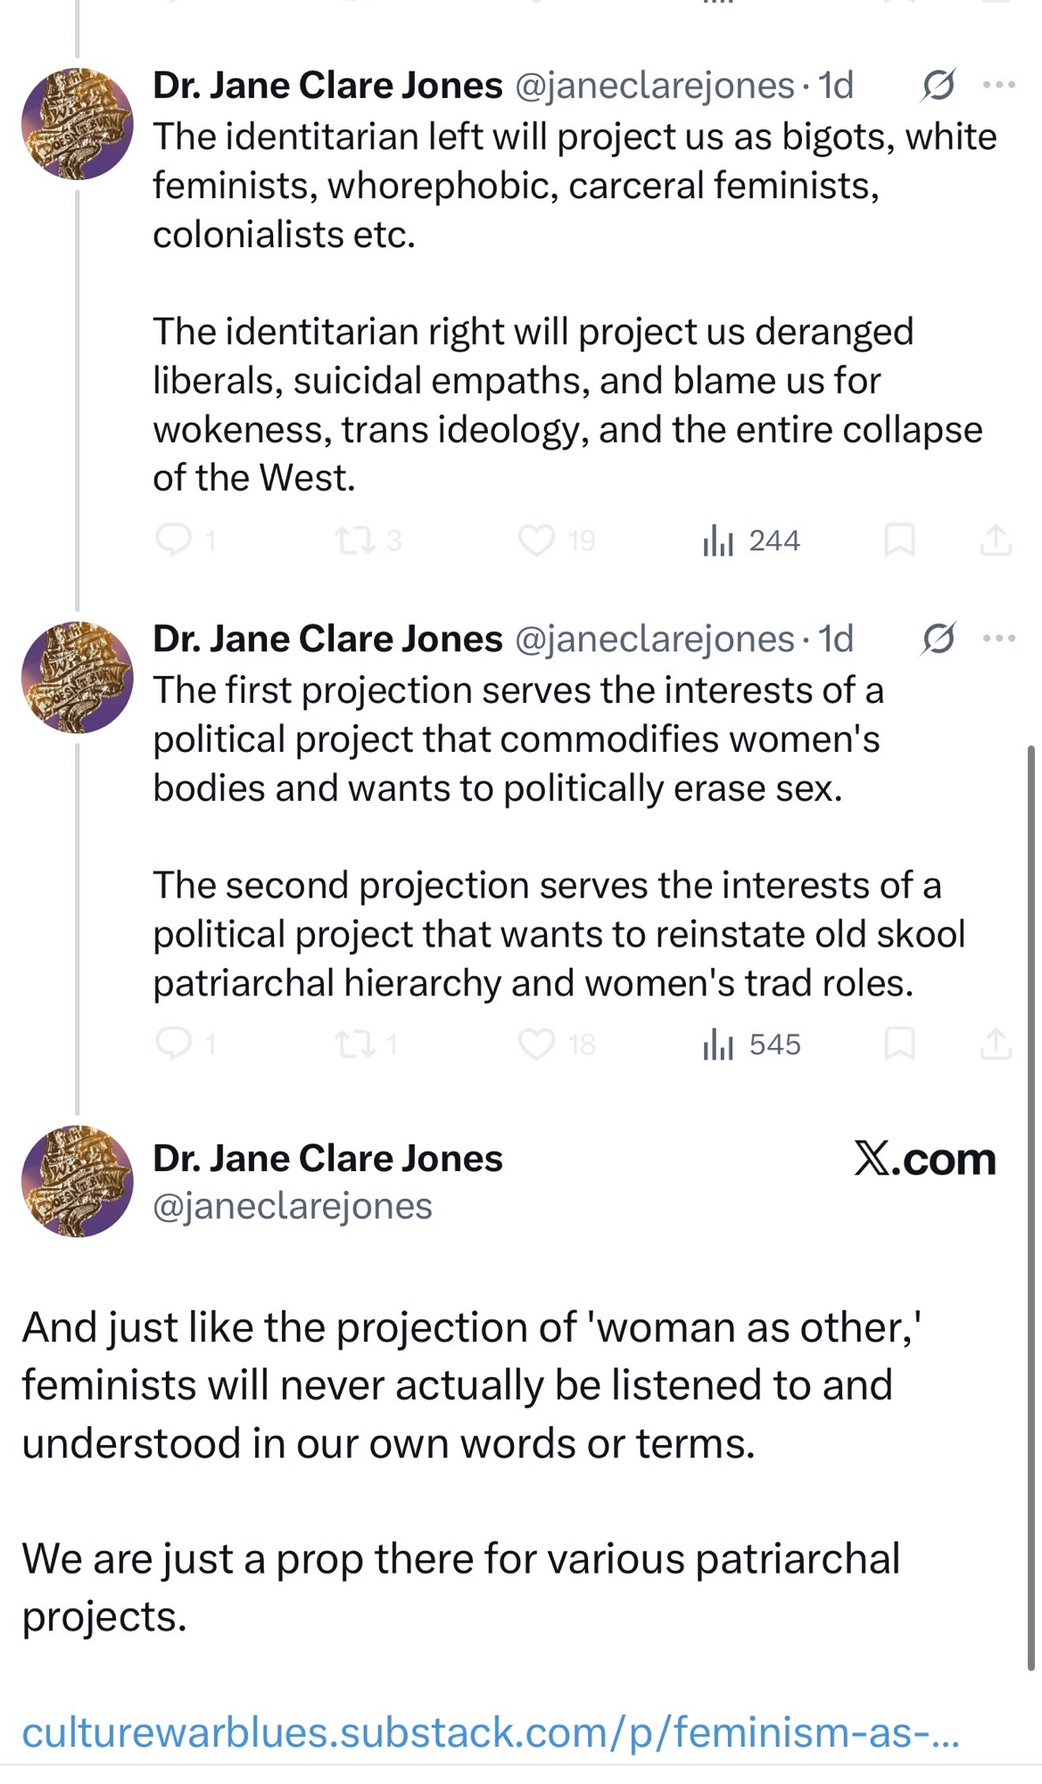Share the 'identitarian left' tweet
The image size is (1042, 1784).
pyautogui.click(x=996, y=540)
